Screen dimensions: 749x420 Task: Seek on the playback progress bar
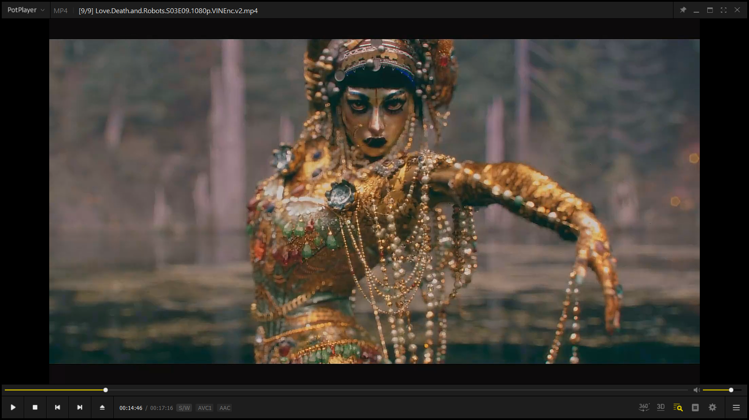point(346,390)
